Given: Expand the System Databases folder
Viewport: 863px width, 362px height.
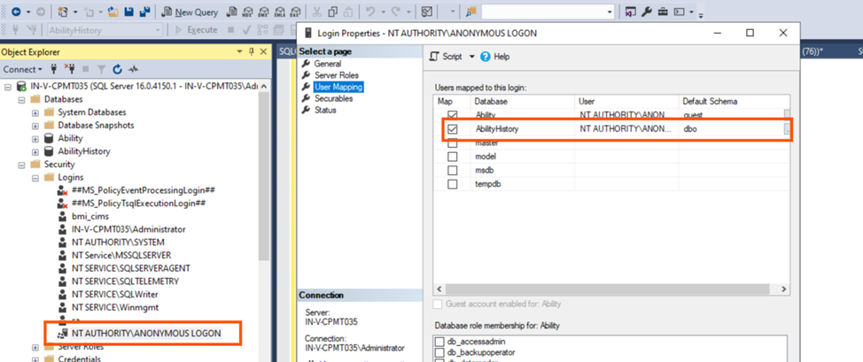Looking at the screenshot, I should pyautogui.click(x=35, y=112).
